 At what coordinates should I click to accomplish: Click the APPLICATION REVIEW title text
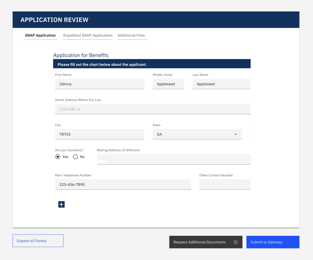[x=54, y=20]
